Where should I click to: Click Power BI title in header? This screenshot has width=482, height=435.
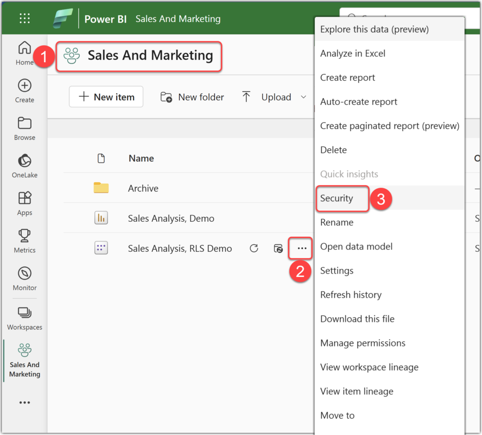[x=105, y=19]
